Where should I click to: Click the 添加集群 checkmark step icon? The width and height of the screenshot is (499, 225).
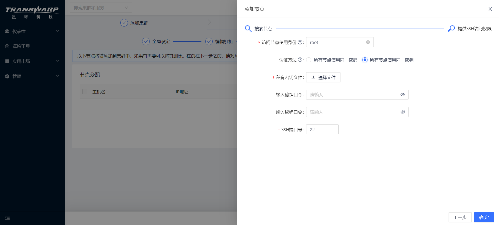[x=124, y=23]
